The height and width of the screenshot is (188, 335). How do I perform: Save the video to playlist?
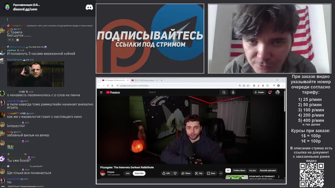tap(211, 173)
